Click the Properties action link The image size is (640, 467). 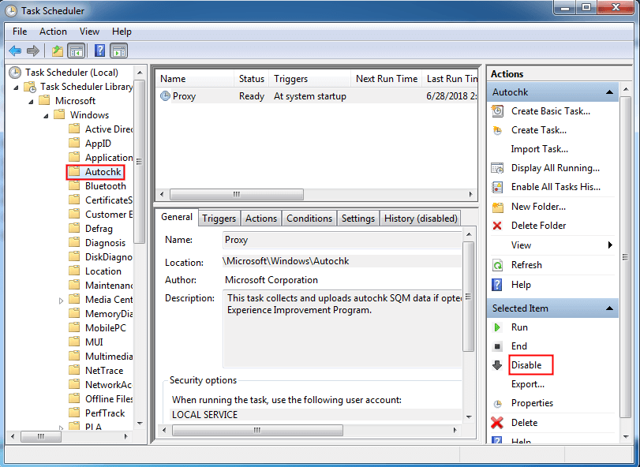[x=532, y=403]
